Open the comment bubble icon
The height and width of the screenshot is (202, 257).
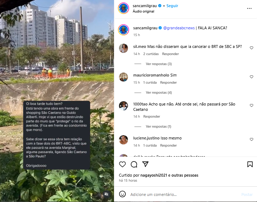[134, 164]
